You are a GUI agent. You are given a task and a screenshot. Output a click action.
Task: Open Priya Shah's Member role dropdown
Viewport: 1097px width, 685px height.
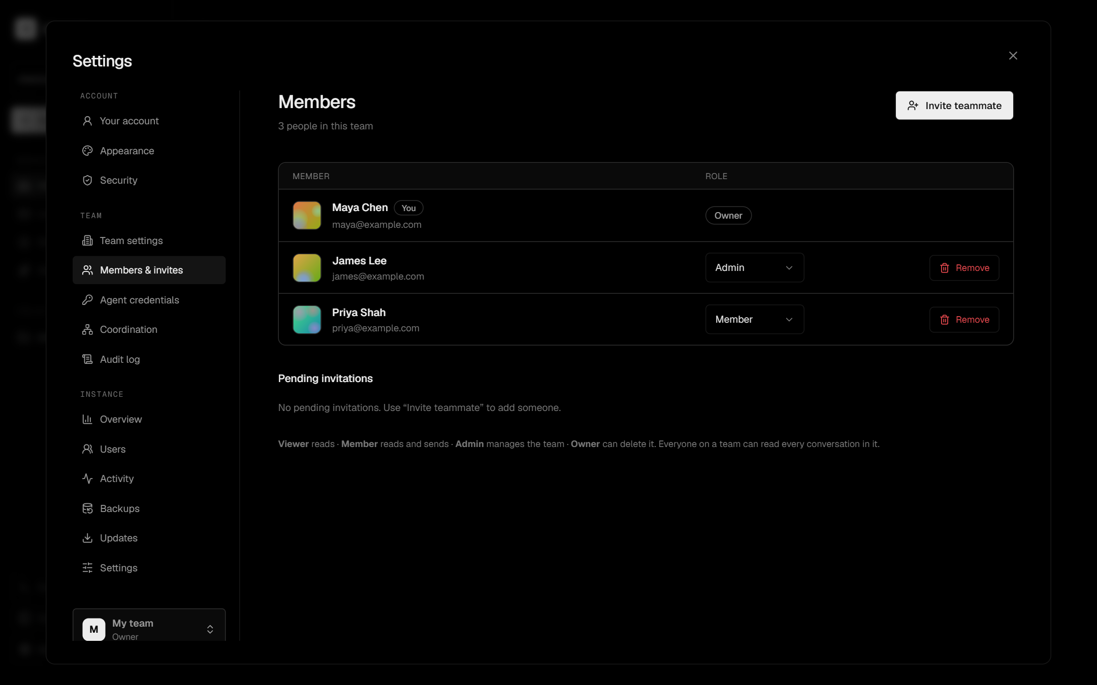click(755, 319)
